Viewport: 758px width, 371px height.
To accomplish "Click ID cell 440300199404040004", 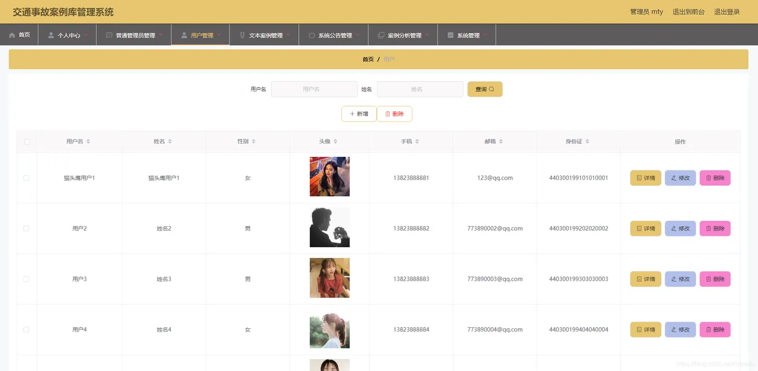I will click(579, 329).
